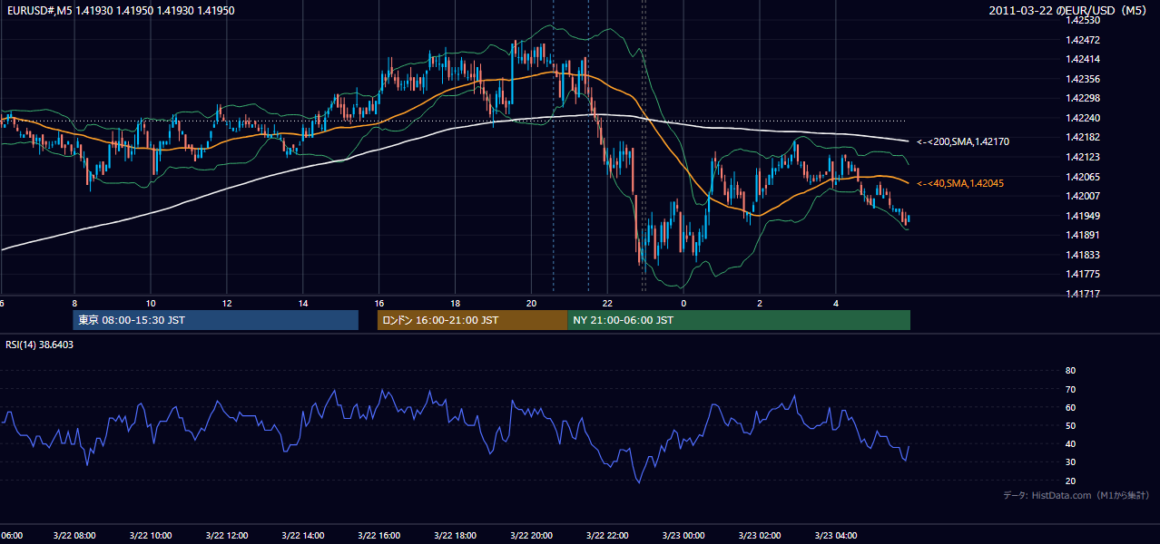
Task: Select the 東京 08:00-15:30 JST session bar
Action: (216, 320)
